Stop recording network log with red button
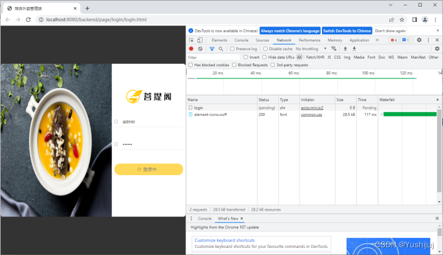This screenshot has width=443, height=255. (191, 49)
